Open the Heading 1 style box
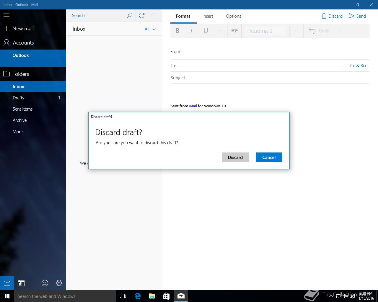Screen dimensions: 378x302 click(x=266, y=31)
